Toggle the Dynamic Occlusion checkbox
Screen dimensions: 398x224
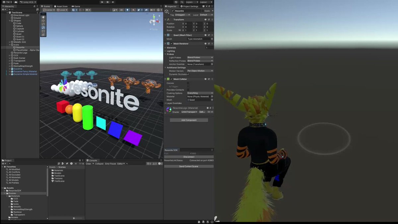coord(188,74)
